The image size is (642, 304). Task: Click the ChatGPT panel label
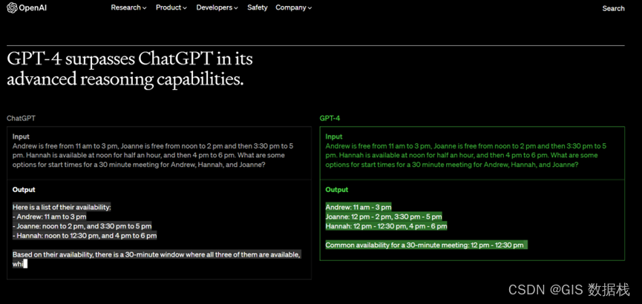21,118
